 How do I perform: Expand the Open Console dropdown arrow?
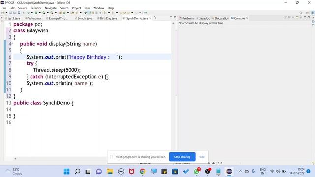(301, 18)
